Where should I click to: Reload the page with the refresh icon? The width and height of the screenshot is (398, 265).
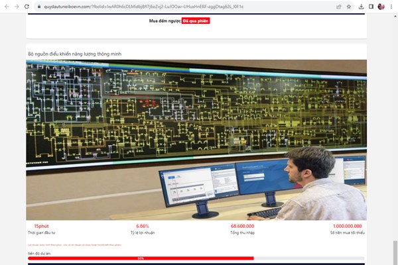coord(27,7)
